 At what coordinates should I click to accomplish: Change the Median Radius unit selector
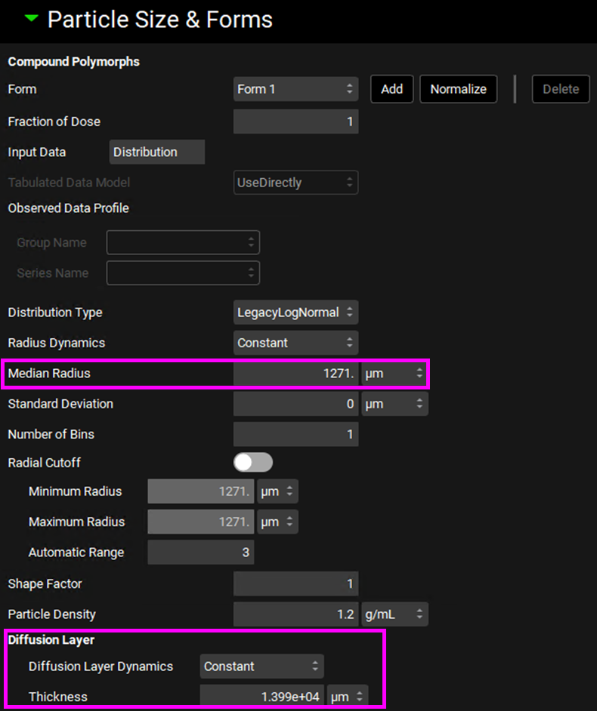click(394, 373)
